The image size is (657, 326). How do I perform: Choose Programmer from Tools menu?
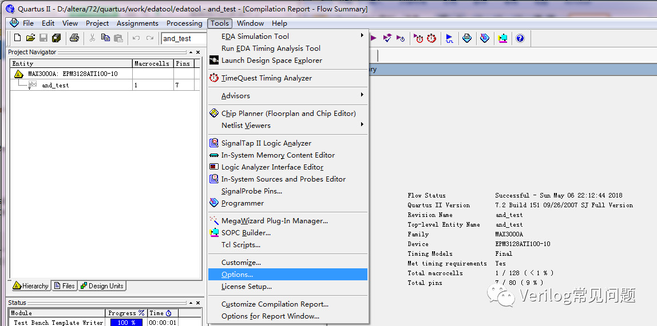(x=288, y=203)
